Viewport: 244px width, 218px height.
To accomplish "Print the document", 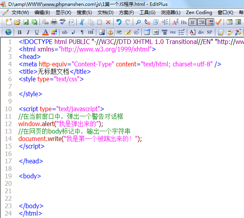I will coord(54,22).
